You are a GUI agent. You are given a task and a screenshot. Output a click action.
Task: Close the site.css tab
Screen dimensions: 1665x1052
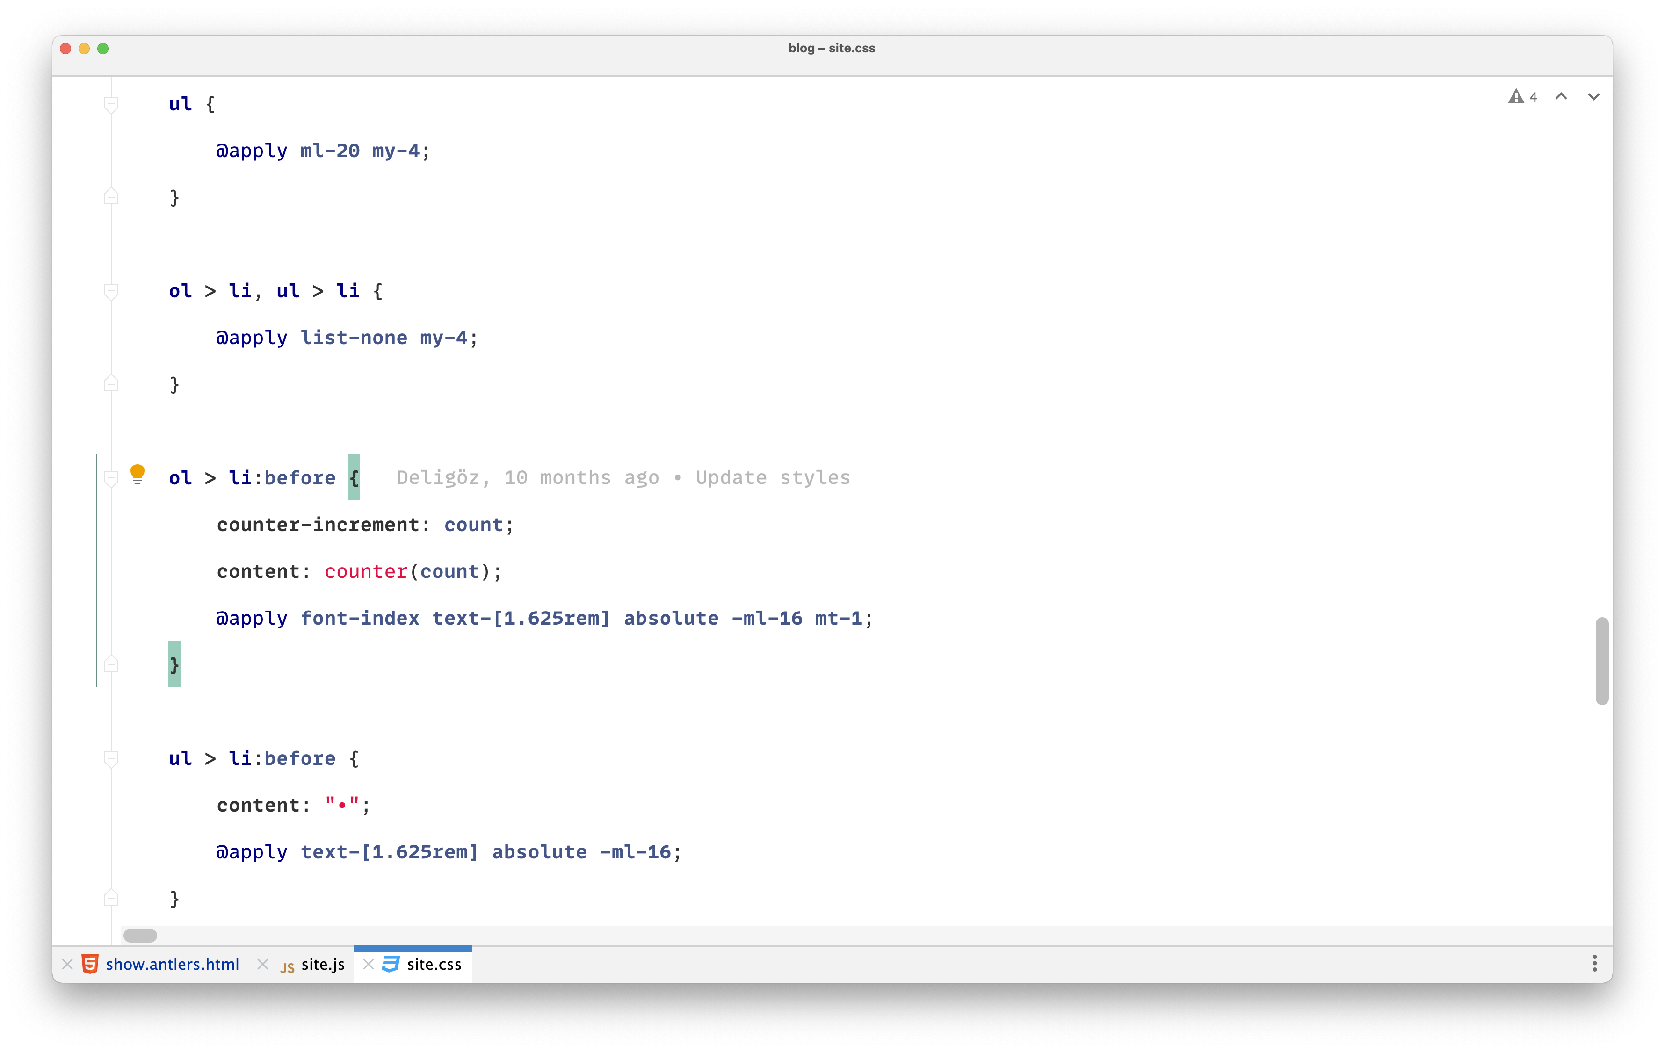[x=369, y=964]
